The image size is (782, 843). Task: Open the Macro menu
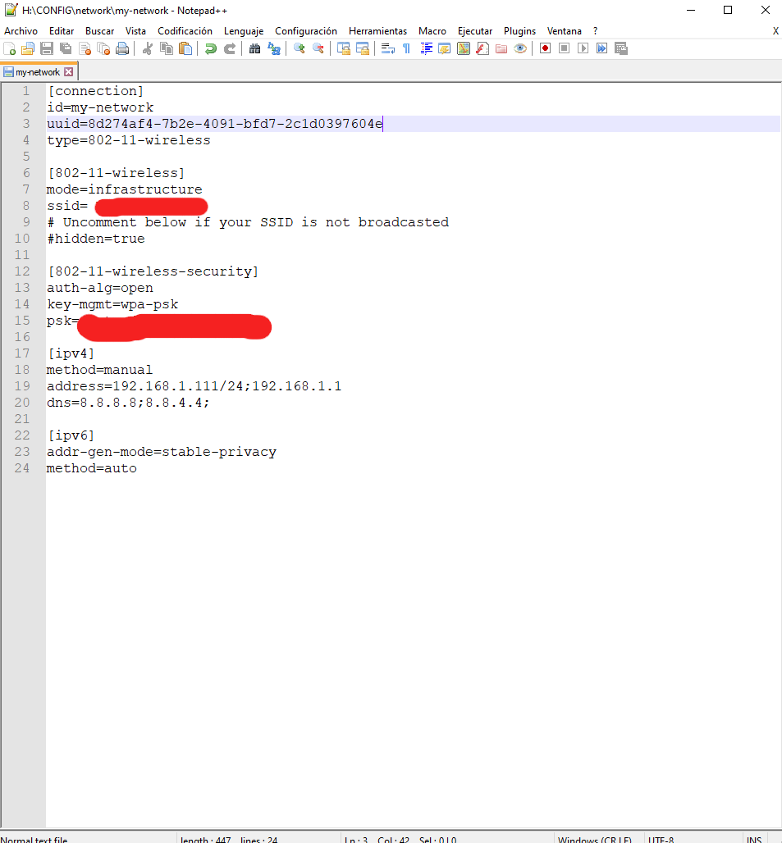coord(432,31)
